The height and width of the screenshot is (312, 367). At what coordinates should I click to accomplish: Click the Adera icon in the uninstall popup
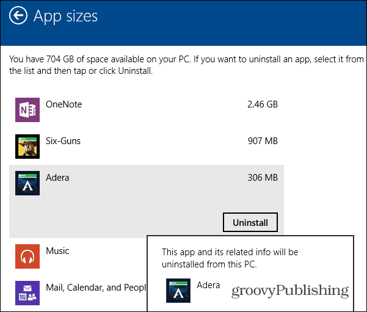[178, 291]
